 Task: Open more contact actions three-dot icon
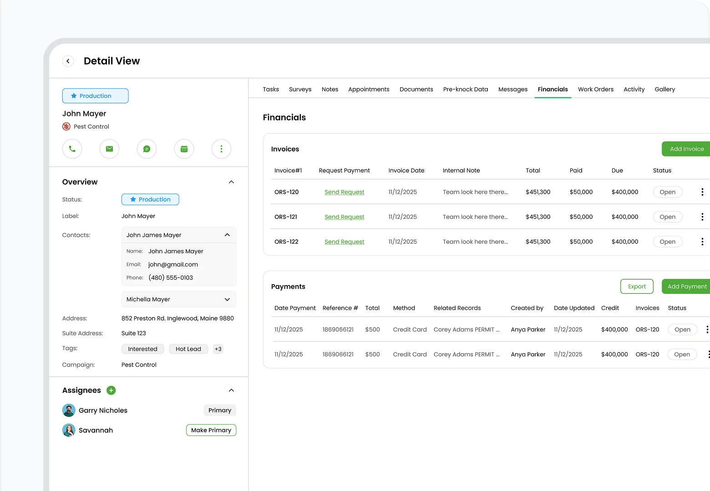[x=221, y=149]
